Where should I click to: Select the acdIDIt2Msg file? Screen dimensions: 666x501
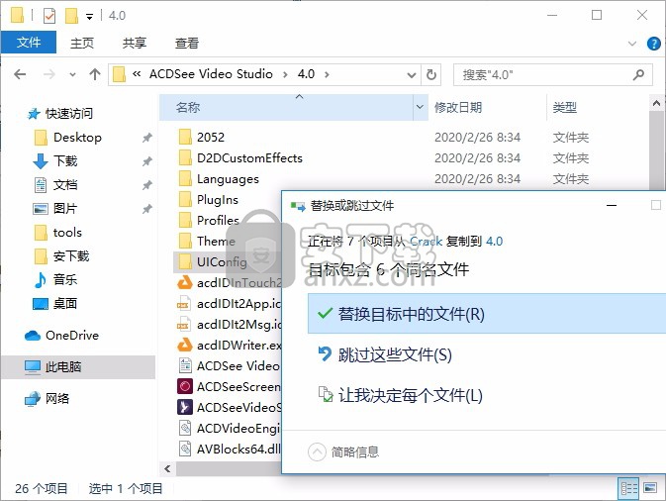point(238,325)
